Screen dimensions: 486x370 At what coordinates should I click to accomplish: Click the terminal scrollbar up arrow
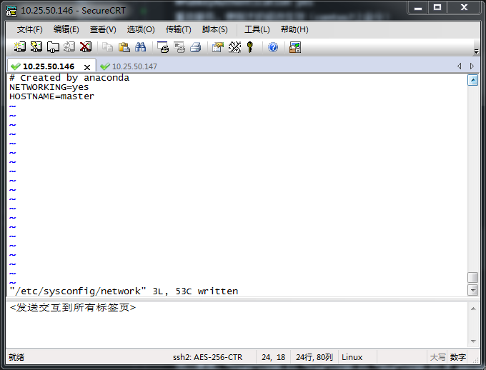pos(472,80)
